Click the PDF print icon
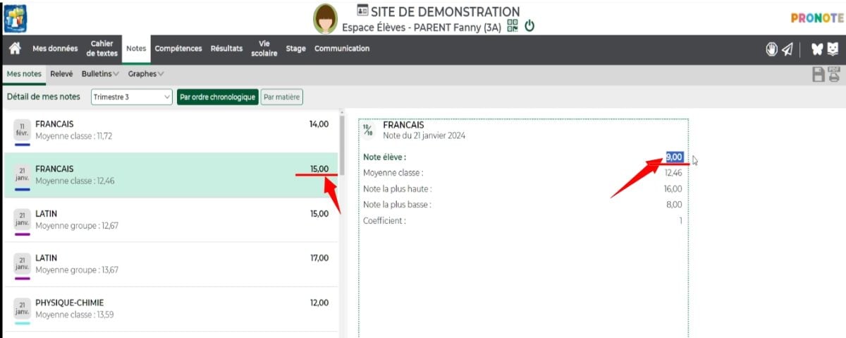The image size is (846, 338). click(x=834, y=74)
